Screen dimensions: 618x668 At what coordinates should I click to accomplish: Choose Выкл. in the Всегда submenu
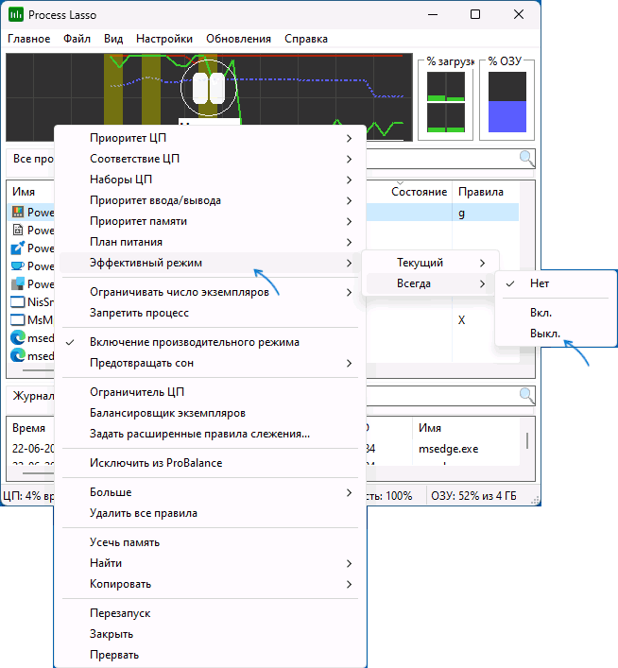(x=556, y=334)
